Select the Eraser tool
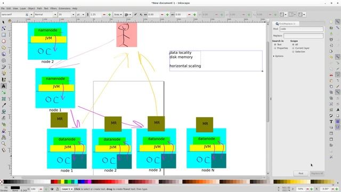 [x=4, y=131]
